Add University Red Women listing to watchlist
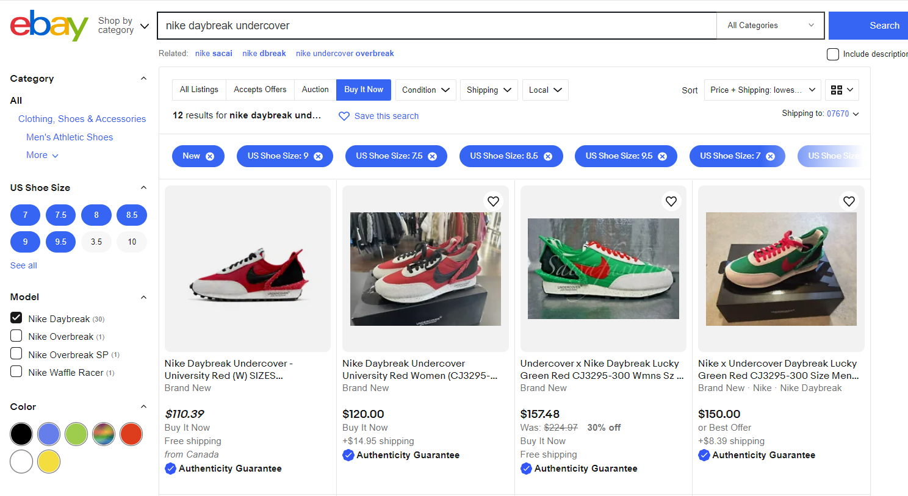Image resolution: width=908 pixels, height=496 pixels. pyautogui.click(x=493, y=201)
